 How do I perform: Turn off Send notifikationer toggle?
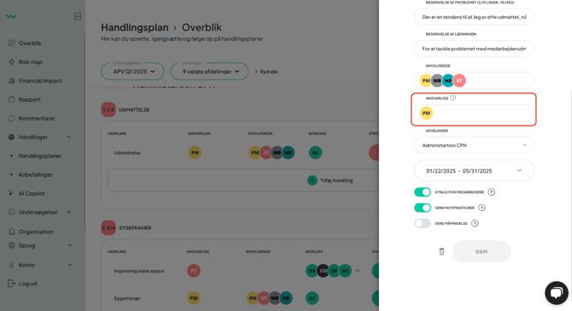423,208
